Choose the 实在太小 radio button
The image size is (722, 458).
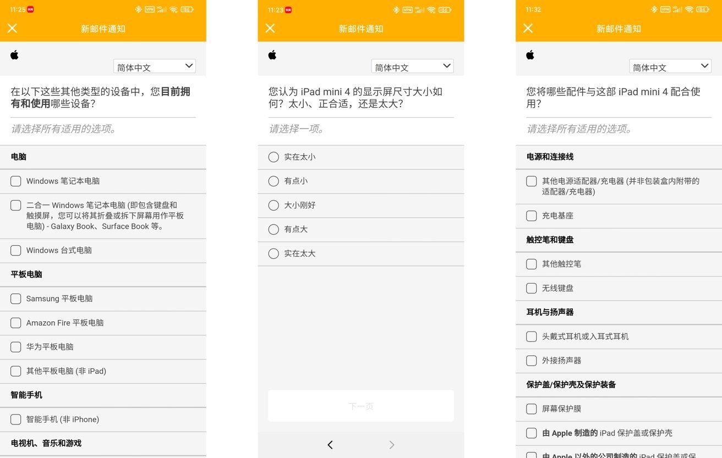tap(274, 157)
